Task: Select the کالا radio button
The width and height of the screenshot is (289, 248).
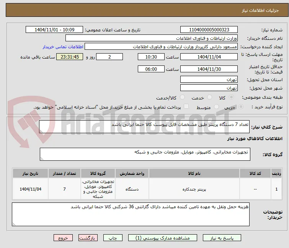Action: (231, 97)
